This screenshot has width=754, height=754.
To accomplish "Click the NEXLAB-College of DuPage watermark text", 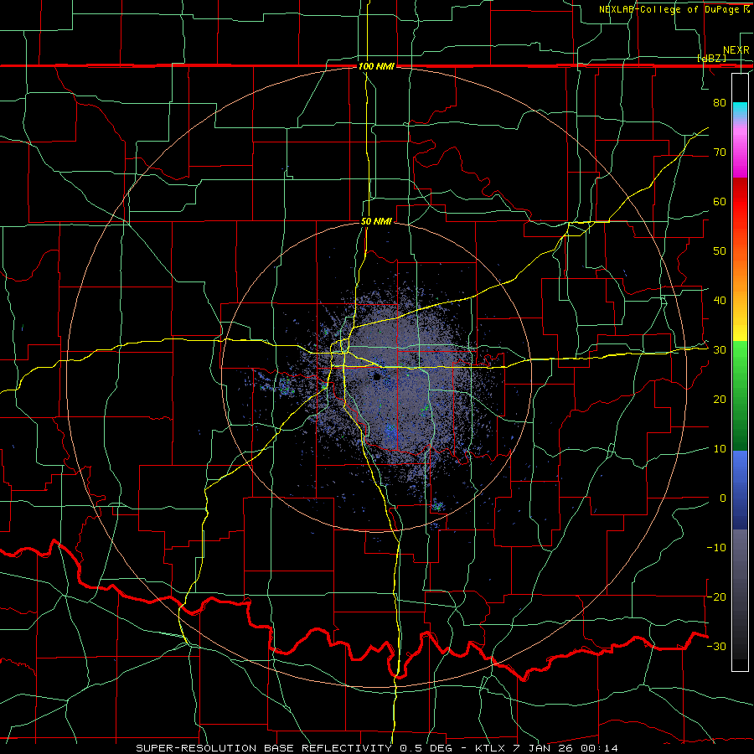I will pos(674,9).
